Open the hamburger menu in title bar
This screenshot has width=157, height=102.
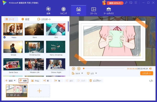(136, 3)
